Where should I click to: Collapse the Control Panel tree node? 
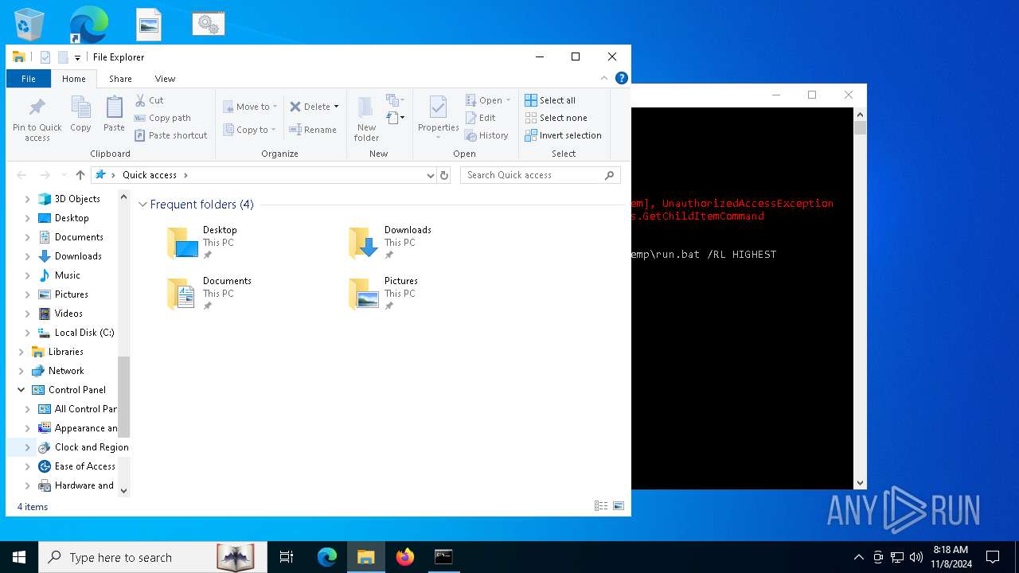(21, 390)
